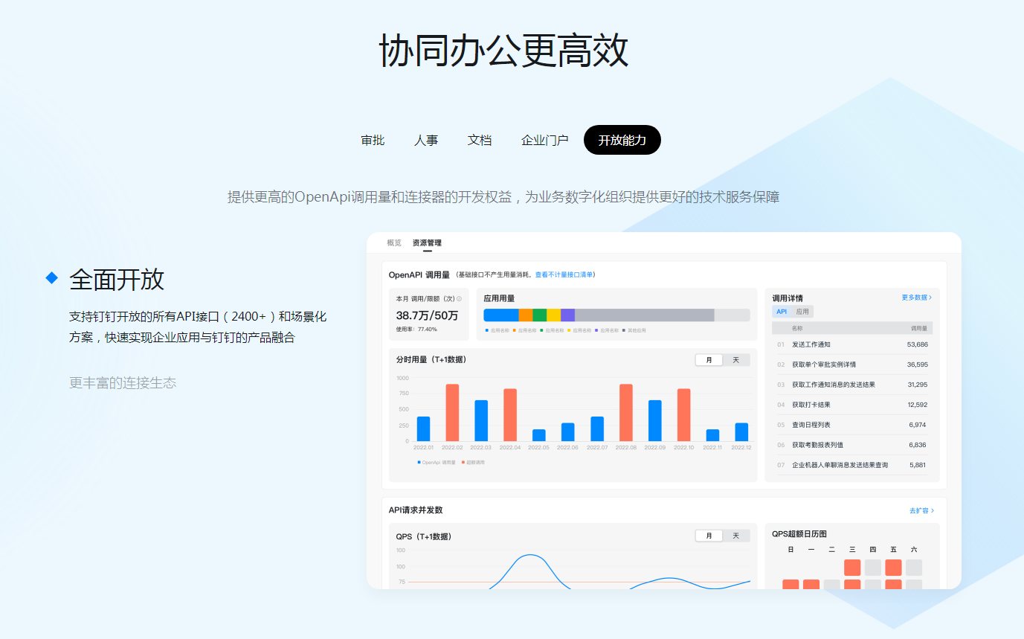Open the 文档 tab
The width and height of the screenshot is (1024, 639).
tap(480, 140)
